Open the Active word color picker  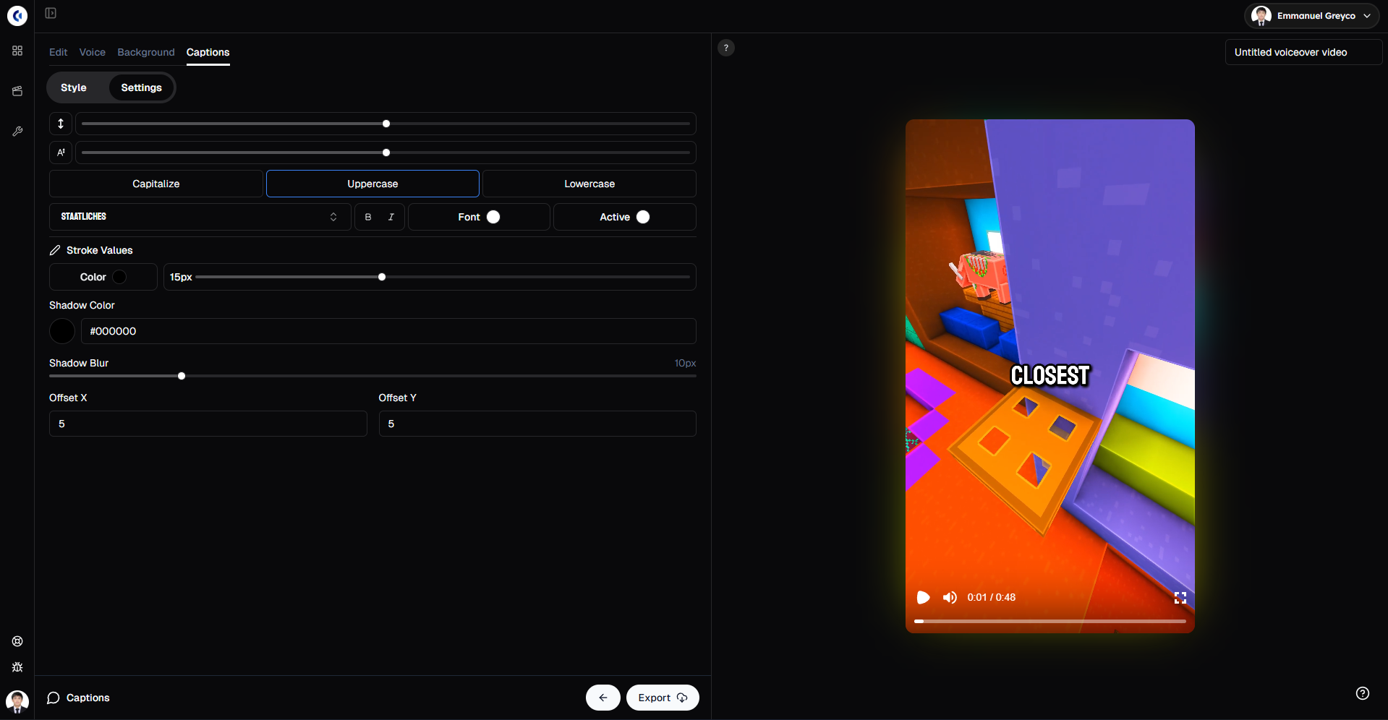tap(625, 217)
